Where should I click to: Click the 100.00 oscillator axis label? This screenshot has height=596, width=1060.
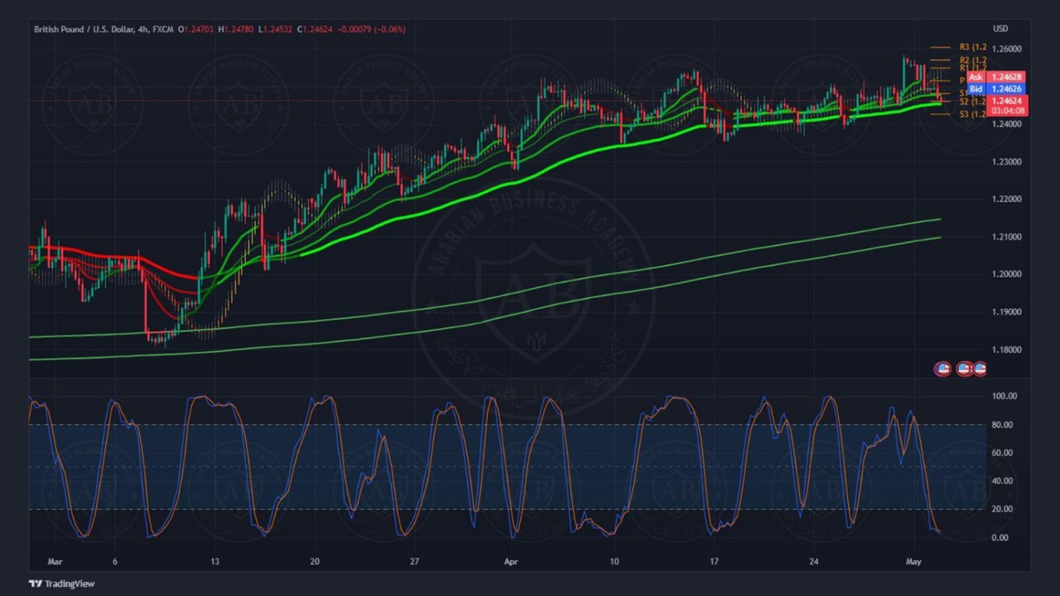pos(1004,396)
